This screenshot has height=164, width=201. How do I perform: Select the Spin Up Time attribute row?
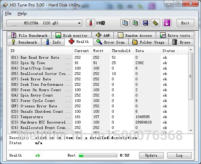[98, 63]
